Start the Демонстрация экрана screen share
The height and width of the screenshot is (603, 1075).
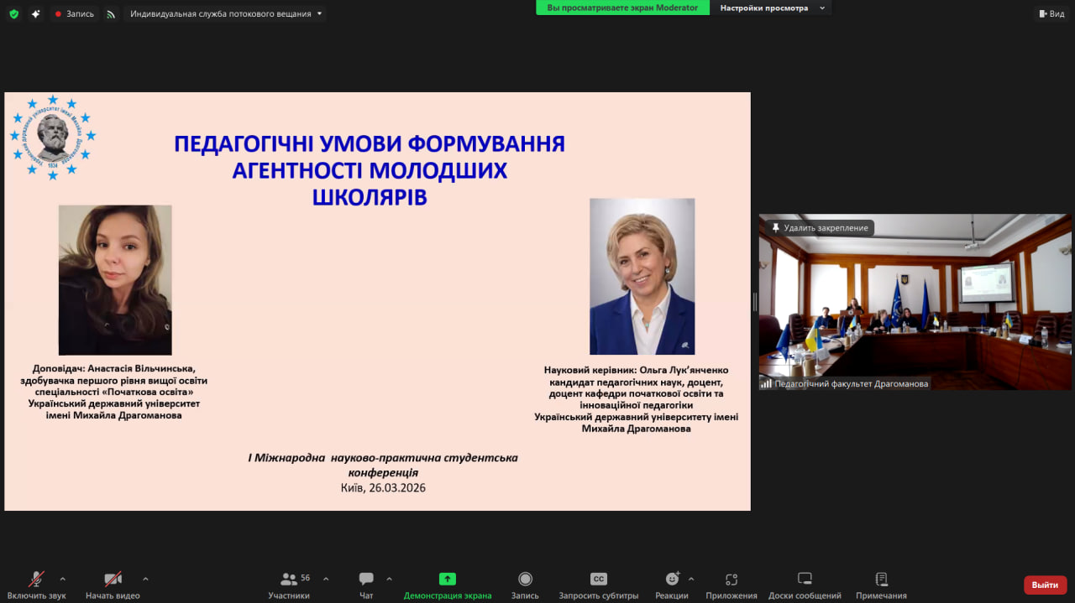point(447,583)
